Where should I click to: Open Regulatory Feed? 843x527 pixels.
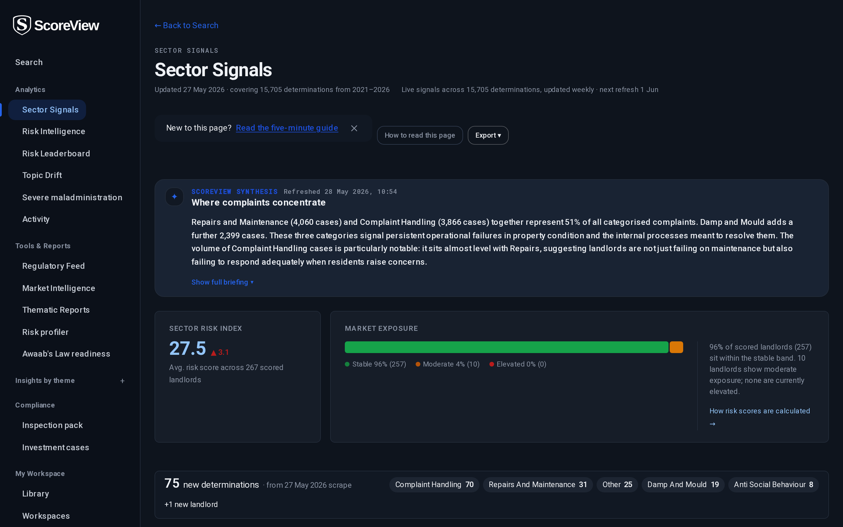tap(53, 266)
